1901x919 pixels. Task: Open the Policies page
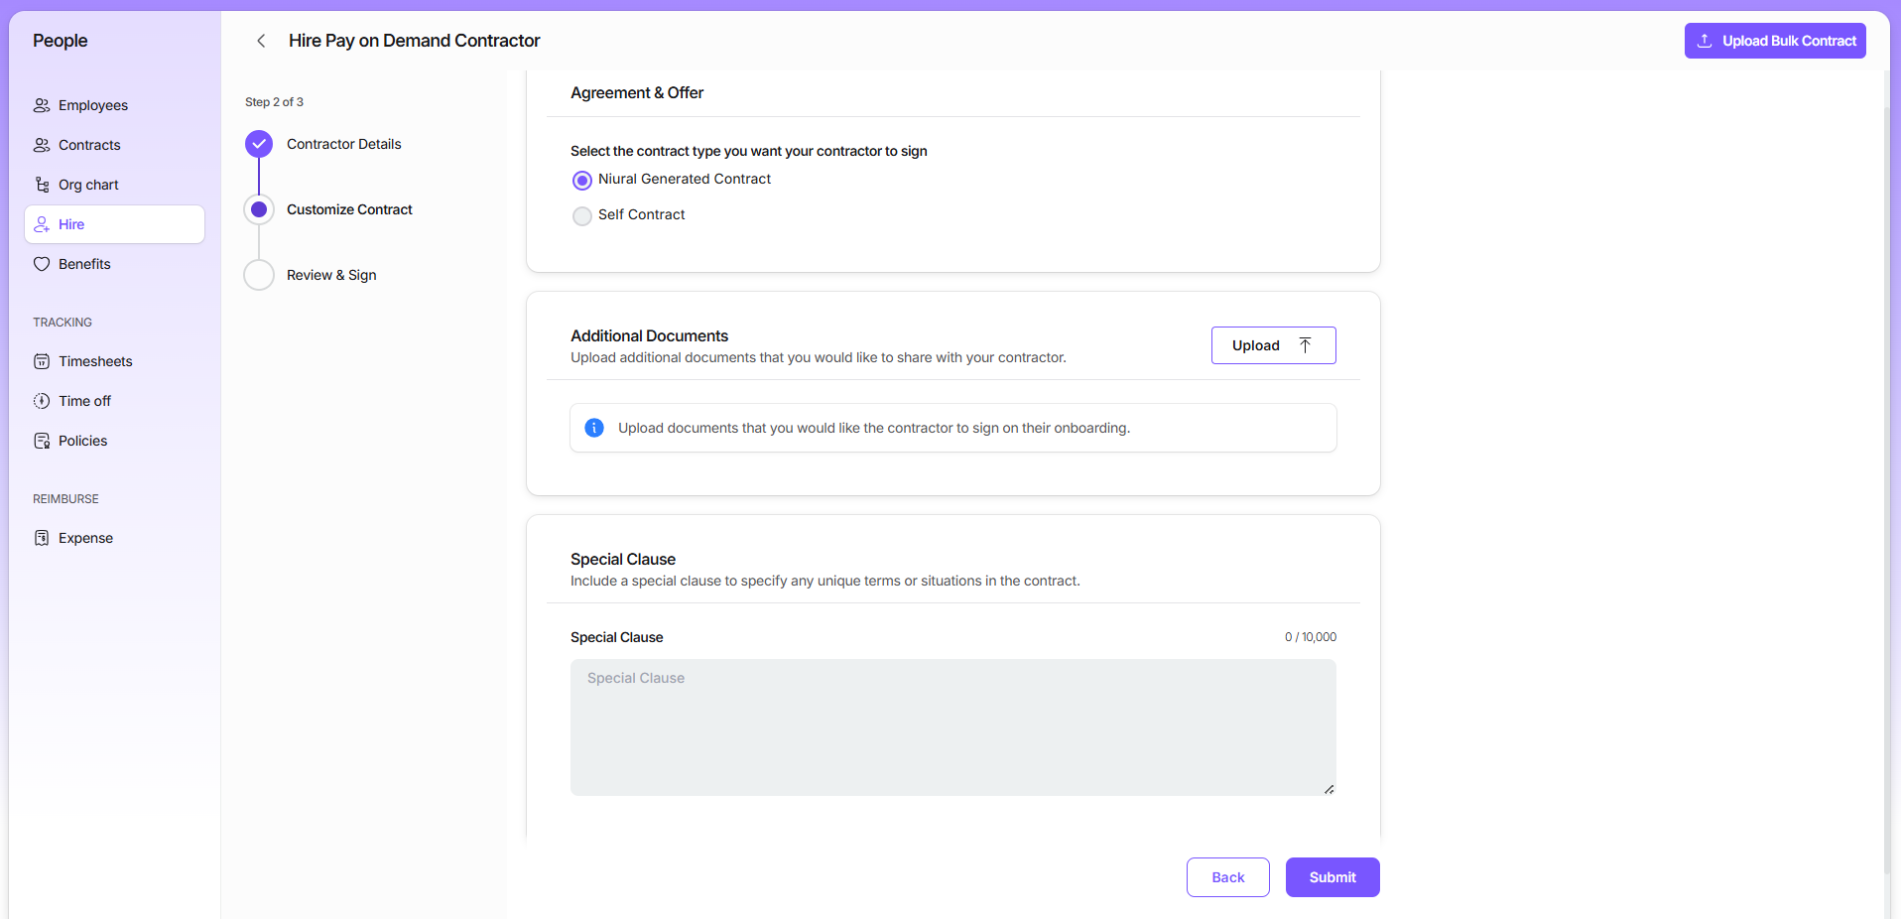click(x=114, y=441)
